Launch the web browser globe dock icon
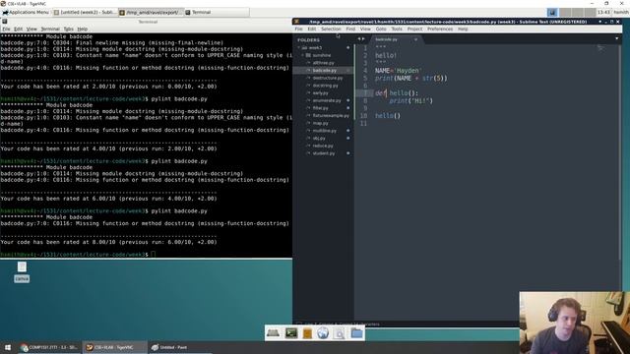The image size is (630, 354). [323, 333]
